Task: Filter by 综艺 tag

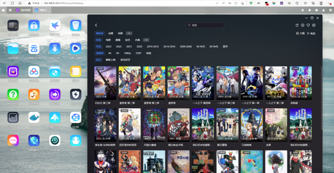Action: (128, 40)
